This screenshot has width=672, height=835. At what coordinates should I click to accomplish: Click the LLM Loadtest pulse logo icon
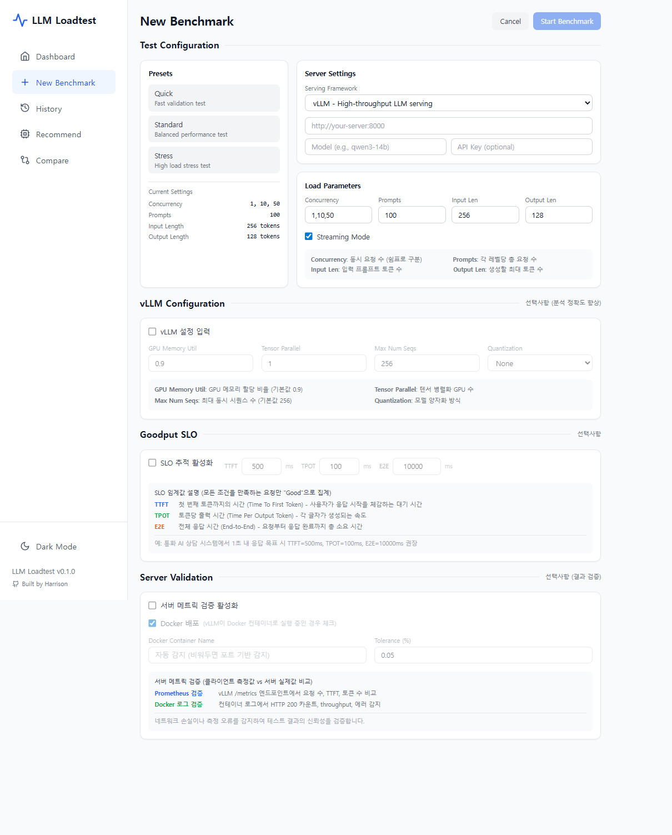[x=20, y=21]
